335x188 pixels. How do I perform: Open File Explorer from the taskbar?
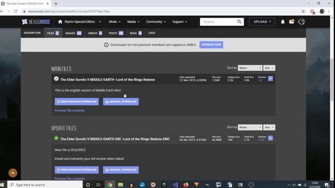[x=120, y=184]
